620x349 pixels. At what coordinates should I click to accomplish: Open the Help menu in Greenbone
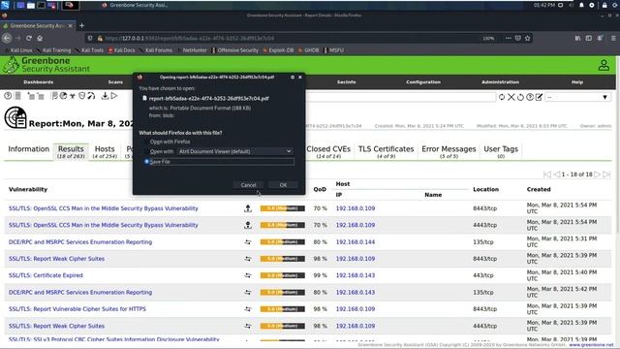tap(577, 82)
